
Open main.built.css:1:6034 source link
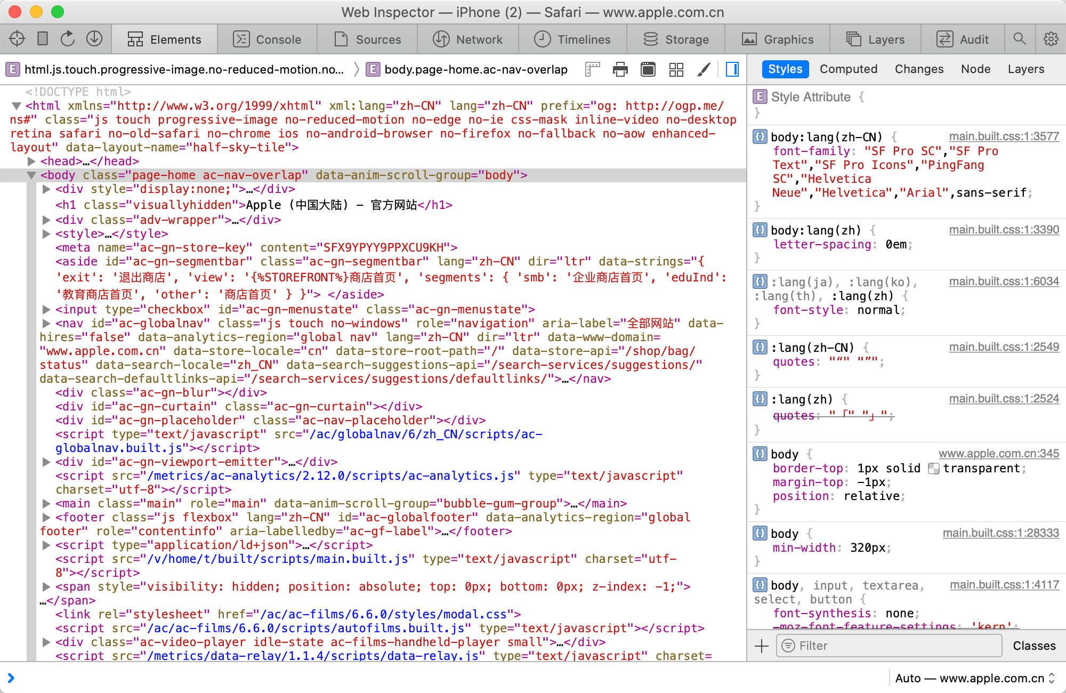click(x=1004, y=281)
